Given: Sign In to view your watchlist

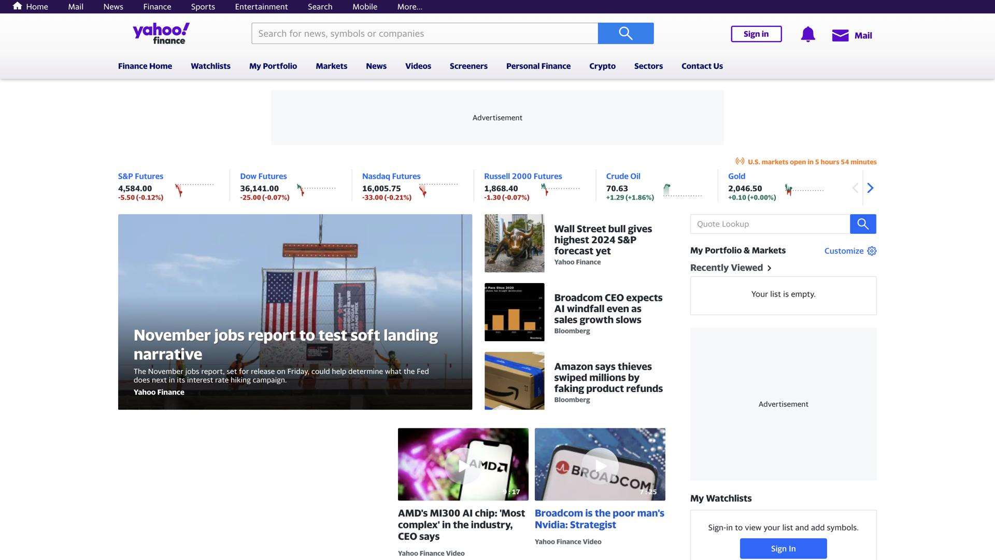Looking at the screenshot, I should click(783, 548).
